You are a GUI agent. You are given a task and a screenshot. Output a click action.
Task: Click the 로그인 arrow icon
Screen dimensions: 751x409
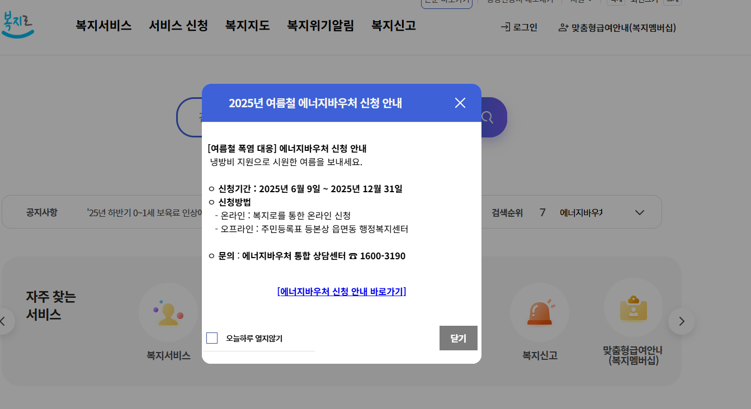coord(506,27)
